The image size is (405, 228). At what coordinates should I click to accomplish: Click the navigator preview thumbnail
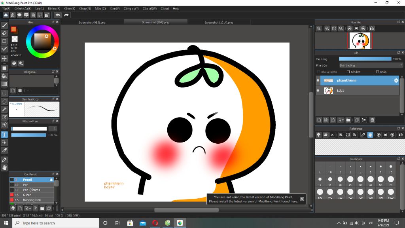tap(360, 41)
